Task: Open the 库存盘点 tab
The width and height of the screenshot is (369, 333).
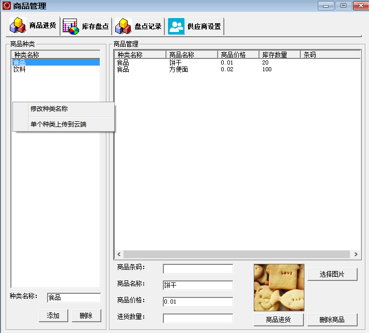Action: click(86, 26)
